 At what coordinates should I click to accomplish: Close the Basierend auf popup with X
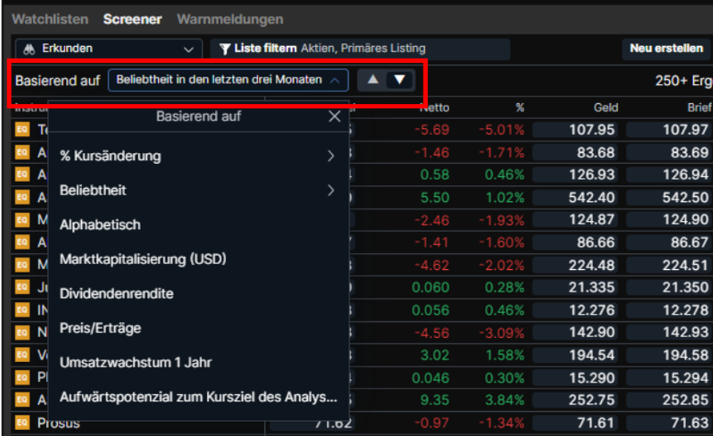[334, 116]
